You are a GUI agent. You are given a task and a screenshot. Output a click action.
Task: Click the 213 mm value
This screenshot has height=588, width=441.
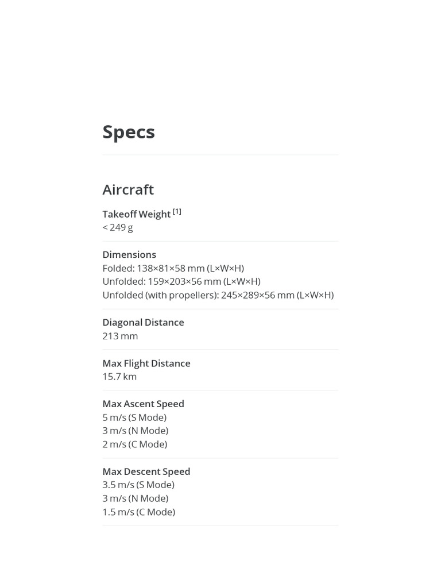pyautogui.click(x=120, y=336)
